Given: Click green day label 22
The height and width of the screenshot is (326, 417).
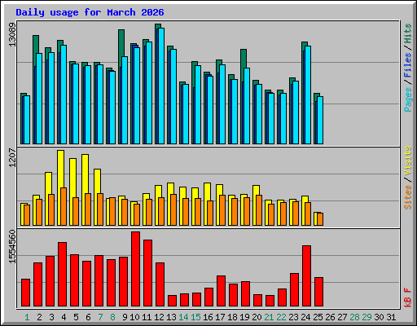Looking at the screenshot, I should (x=281, y=317).
